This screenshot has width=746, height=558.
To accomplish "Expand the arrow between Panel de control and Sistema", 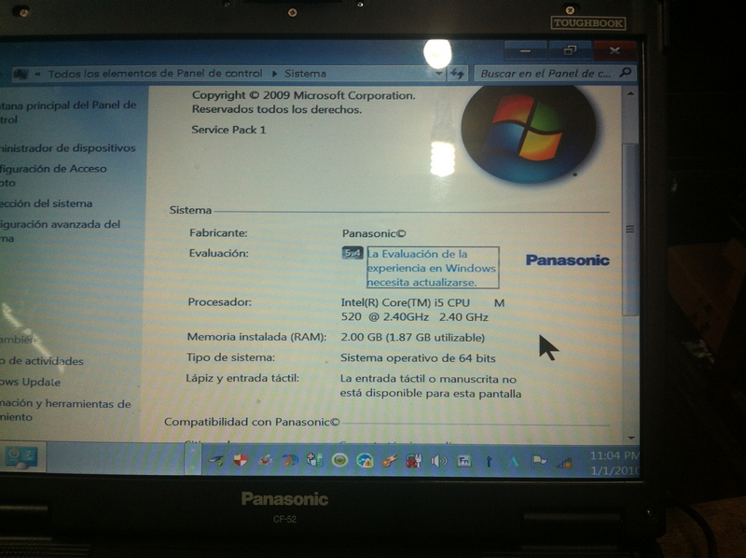I will tap(274, 74).
